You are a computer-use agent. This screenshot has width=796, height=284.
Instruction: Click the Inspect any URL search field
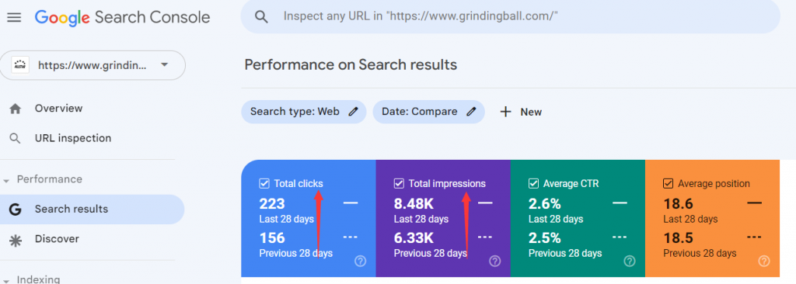pyautogui.click(x=510, y=17)
